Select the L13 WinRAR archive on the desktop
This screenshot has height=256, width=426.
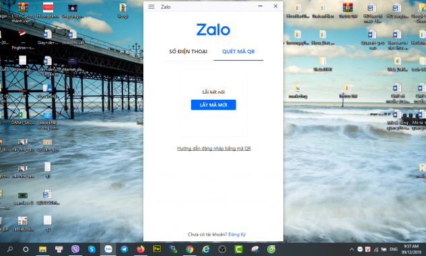click(x=23, y=12)
